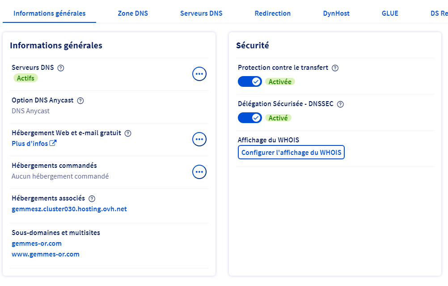This screenshot has height=286, width=448.
Task: Click external link icon after Plus d'infos
Action: pyautogui.click(x=53, y=143)
